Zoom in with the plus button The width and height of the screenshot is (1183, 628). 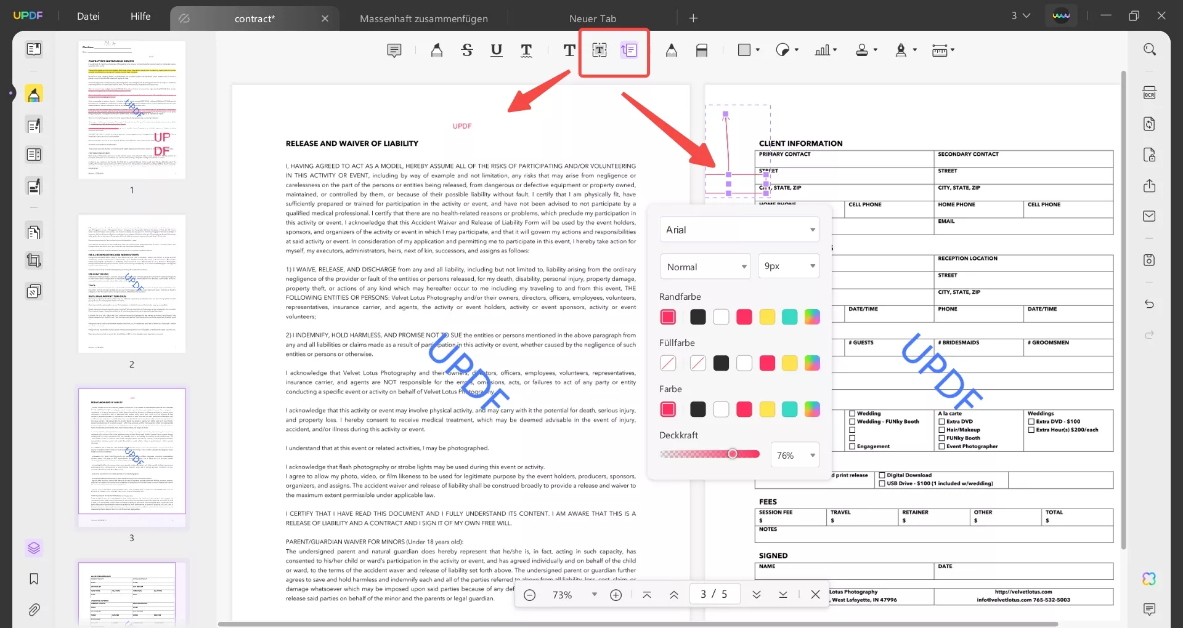[616, 595]
